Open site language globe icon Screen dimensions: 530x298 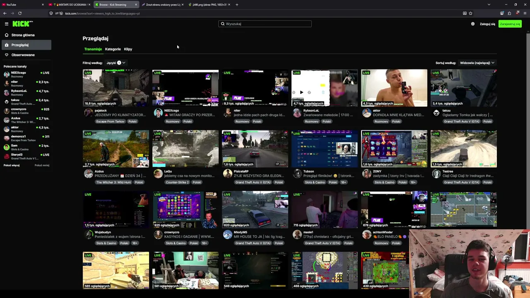coord(473,24)
